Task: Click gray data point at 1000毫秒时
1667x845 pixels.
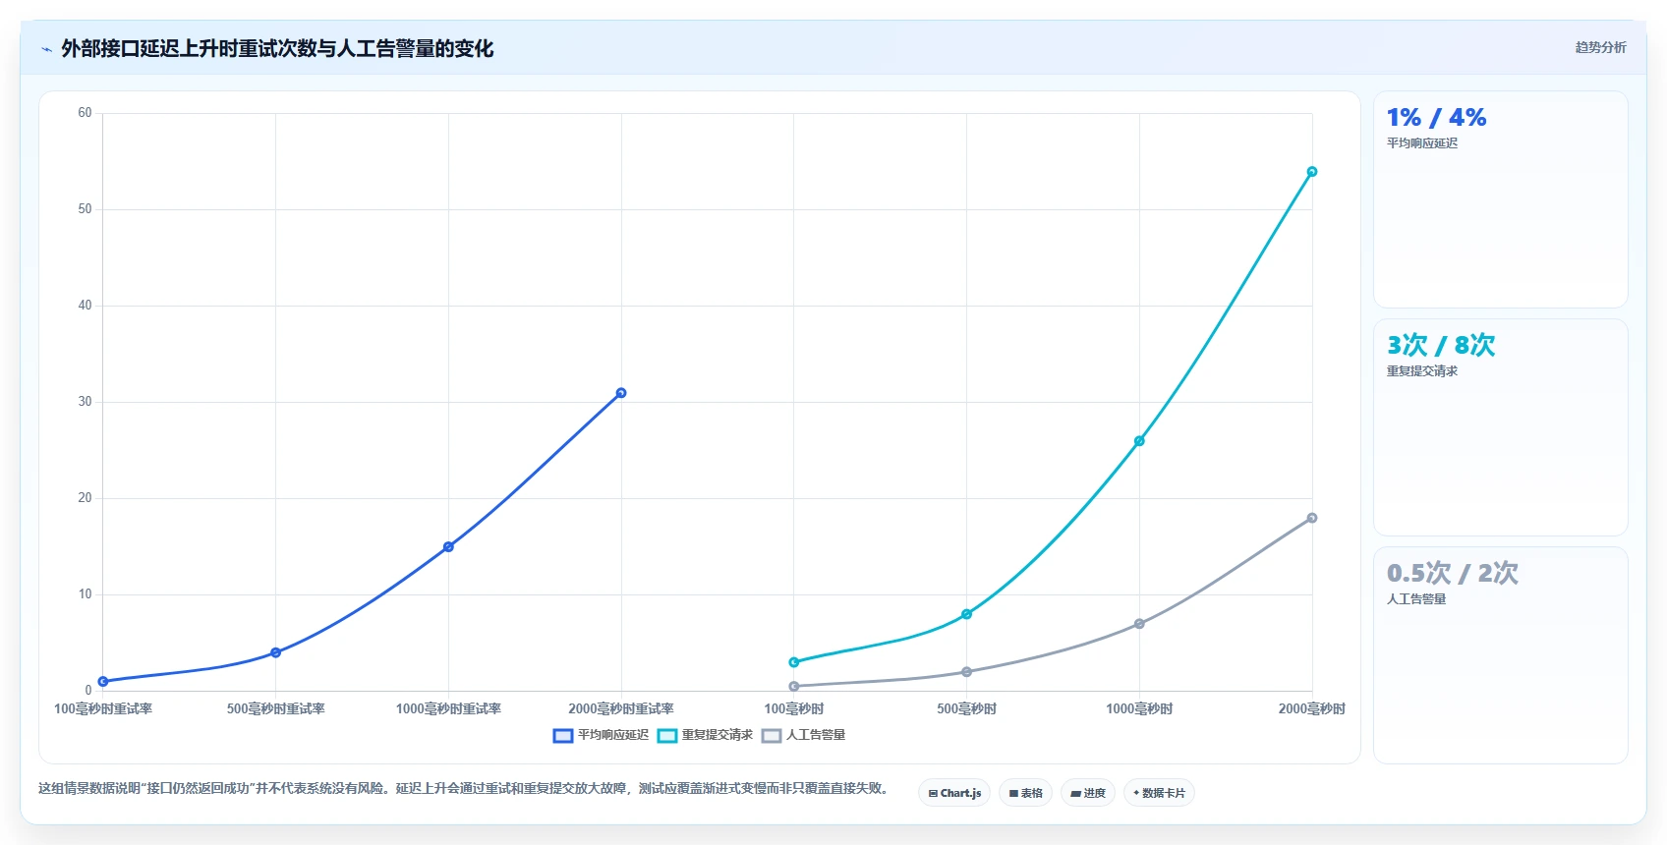Action: (x=1139, y=624)
